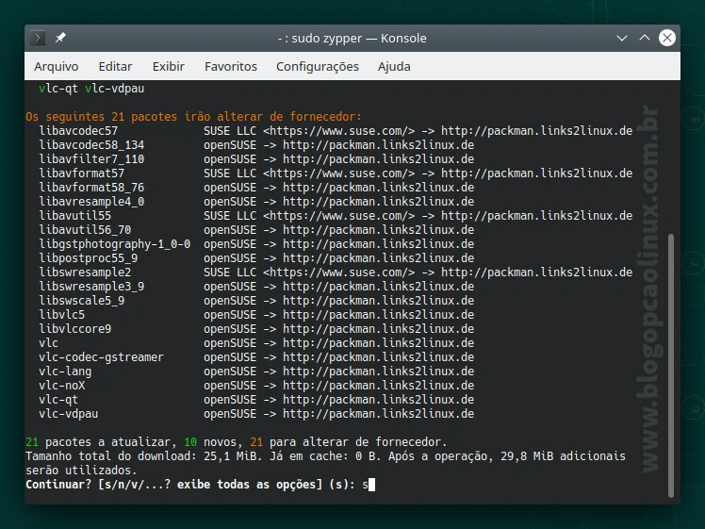Viewport: 705px width, 529px height.
Task: Open the Ajuda menu
Action: 394,67
